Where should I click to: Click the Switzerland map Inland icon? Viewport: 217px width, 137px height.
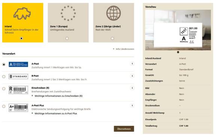coord(22,13)
